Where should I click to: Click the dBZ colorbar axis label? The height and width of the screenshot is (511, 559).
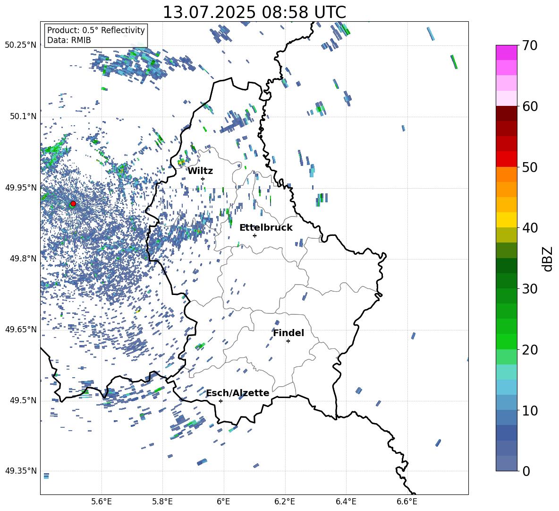click(548, 259)
